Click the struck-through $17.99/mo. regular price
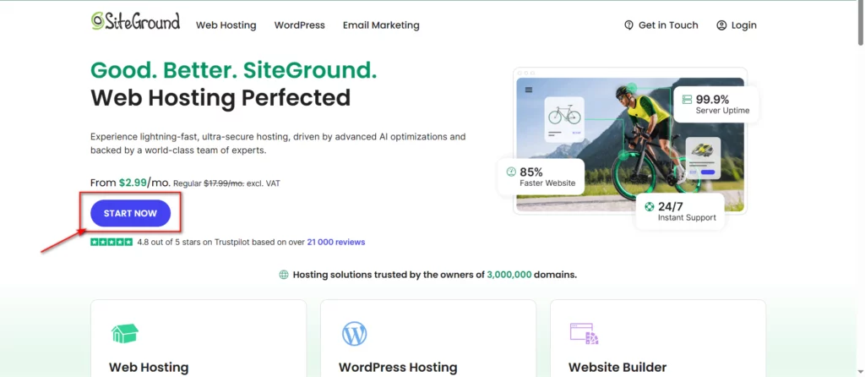 (x=224, y=183)
